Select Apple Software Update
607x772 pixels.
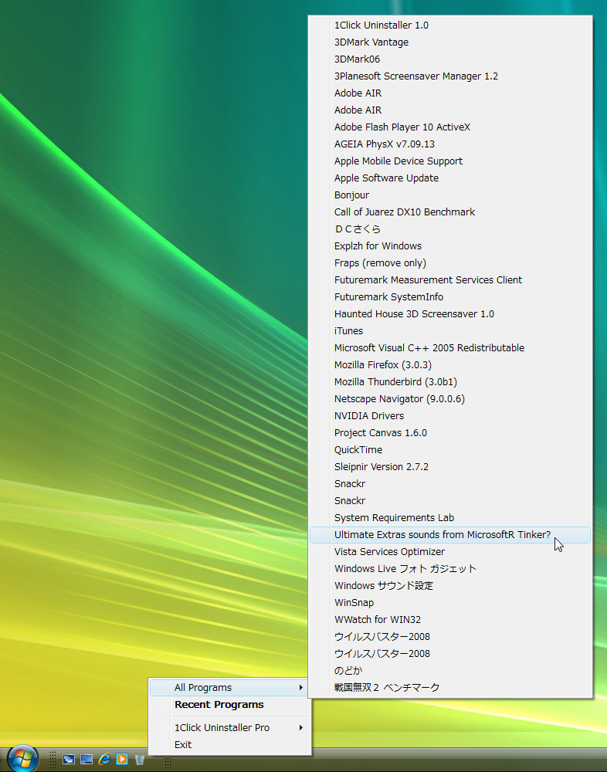coord(449,178)
